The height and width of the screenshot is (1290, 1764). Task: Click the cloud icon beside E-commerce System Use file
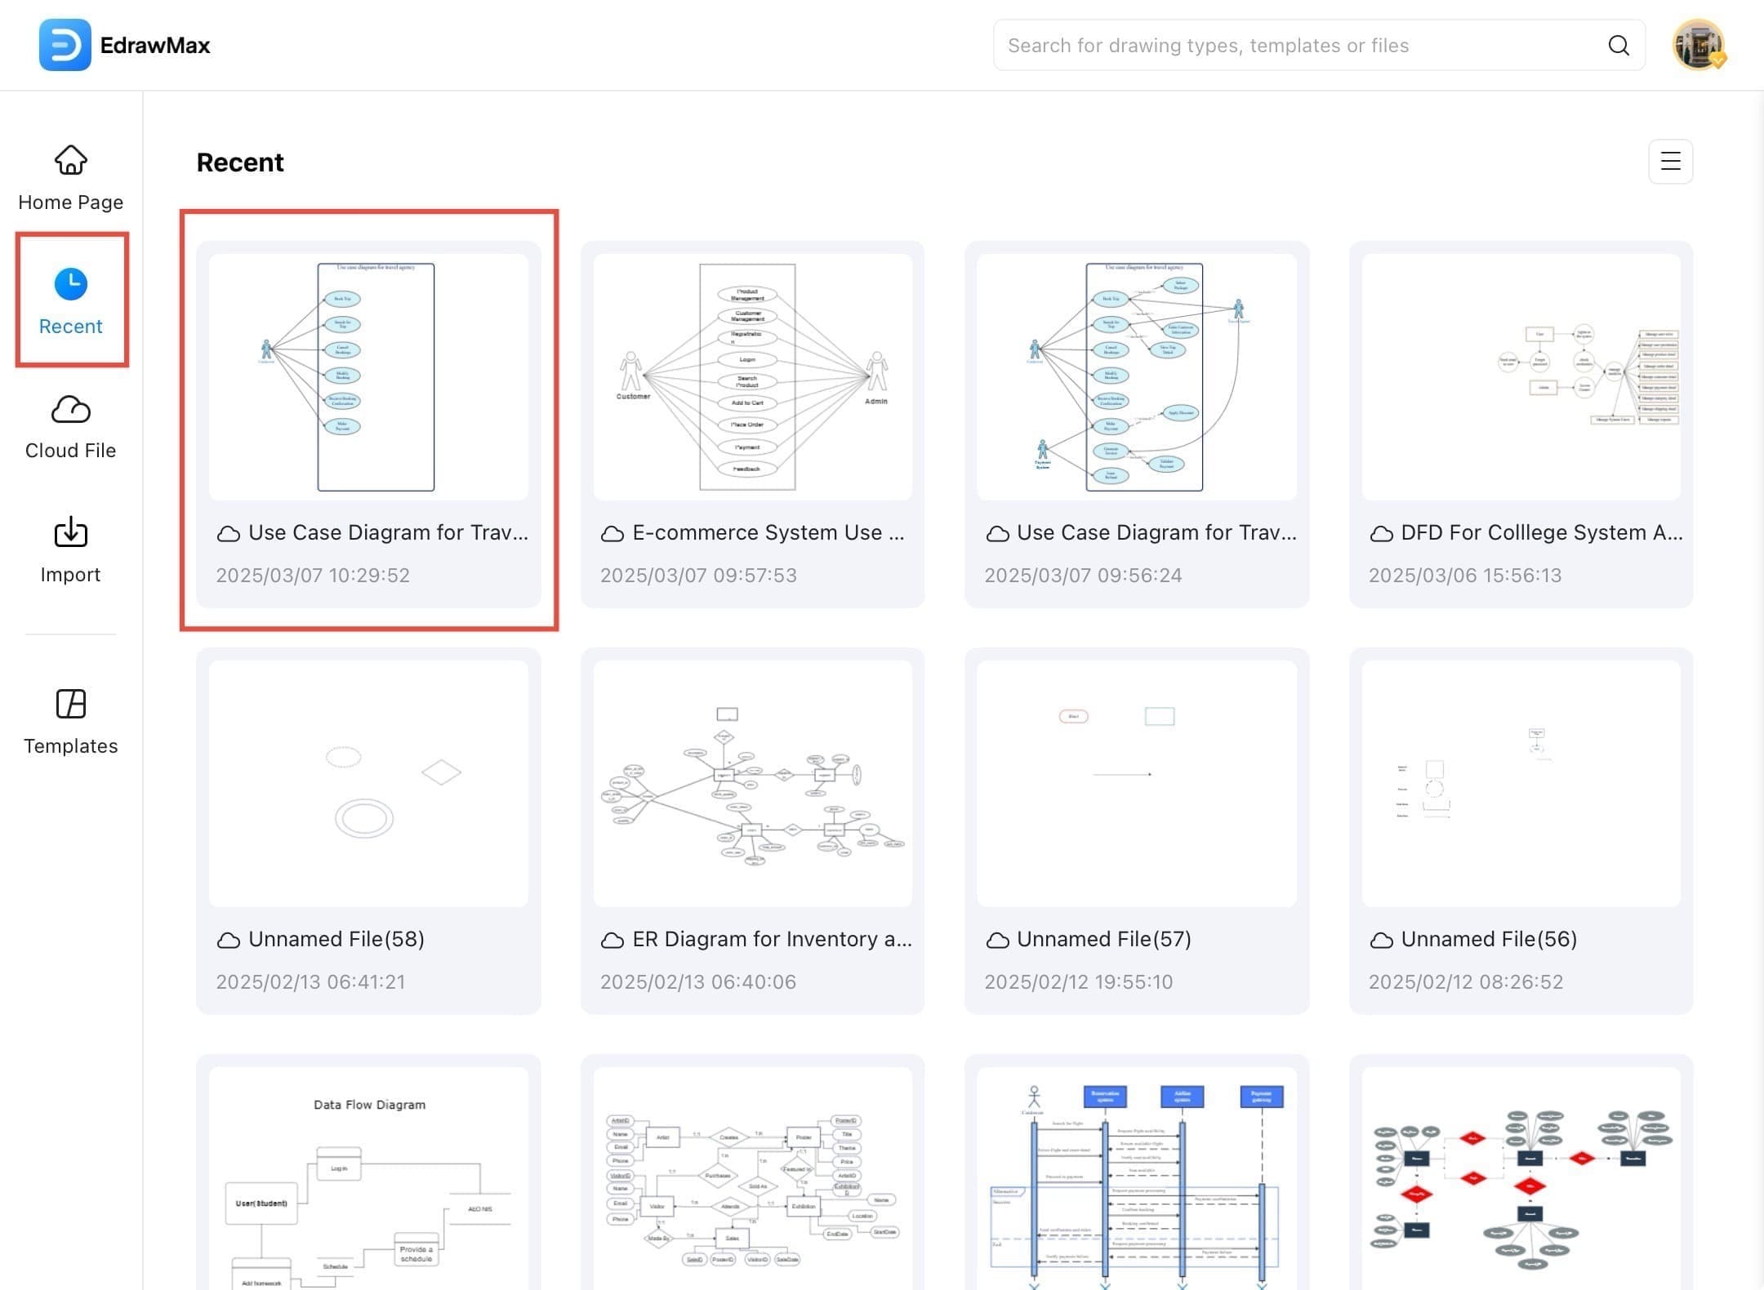[x=612, y=533]
